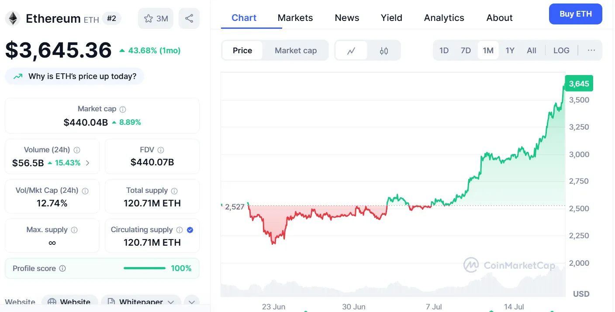The height and width of the screenshot is (312, 615).
Task: Toggle the LOG scale option
Action: point(561,50)
